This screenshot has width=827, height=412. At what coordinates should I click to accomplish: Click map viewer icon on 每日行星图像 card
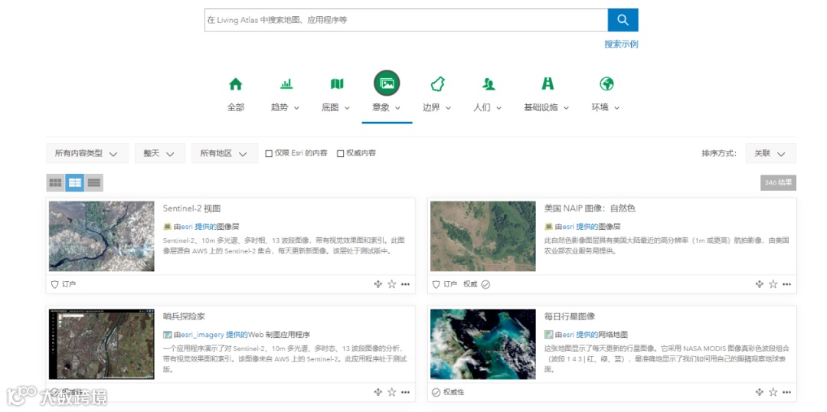(760, 392)
